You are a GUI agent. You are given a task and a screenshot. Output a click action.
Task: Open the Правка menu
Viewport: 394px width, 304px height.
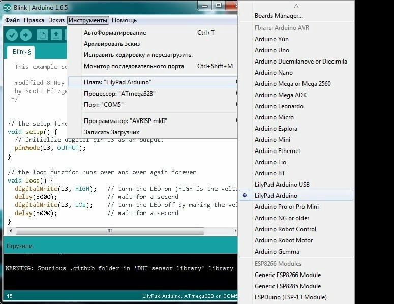point(34,20)
